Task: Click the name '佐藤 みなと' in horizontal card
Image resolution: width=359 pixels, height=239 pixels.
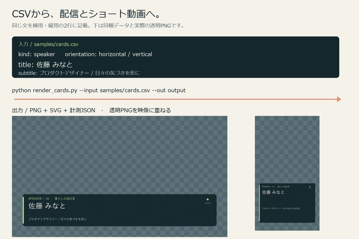Action: coord(47,206)
